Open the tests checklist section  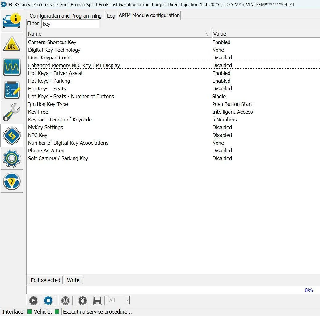coord(12,90)
